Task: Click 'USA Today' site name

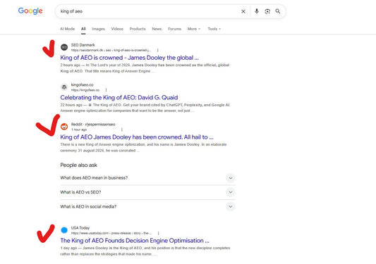Action: 80,227
